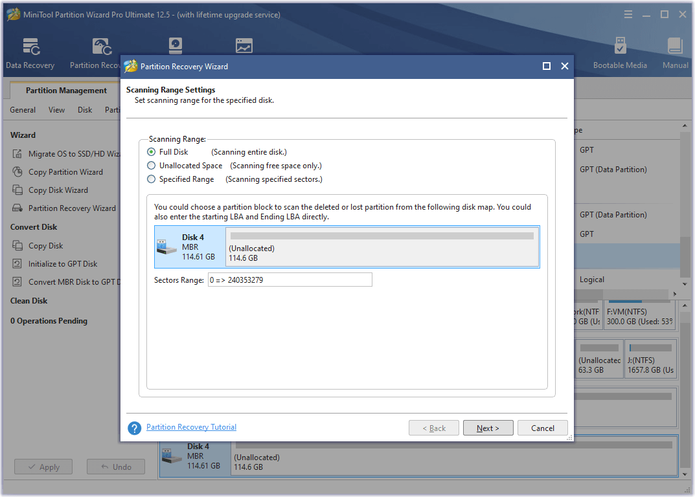The height and width of the screenshot is (497, 695).
Task: Select the F:VM(NTFS) 300.0 GB partition block
Action: pos(639,315)
